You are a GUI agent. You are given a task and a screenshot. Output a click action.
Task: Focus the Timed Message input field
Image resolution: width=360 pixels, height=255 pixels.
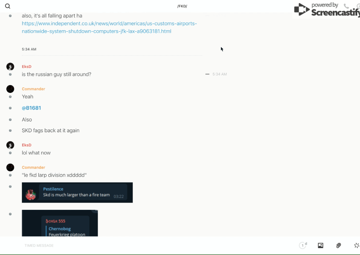pyautogui.click(x=145, y=246)
